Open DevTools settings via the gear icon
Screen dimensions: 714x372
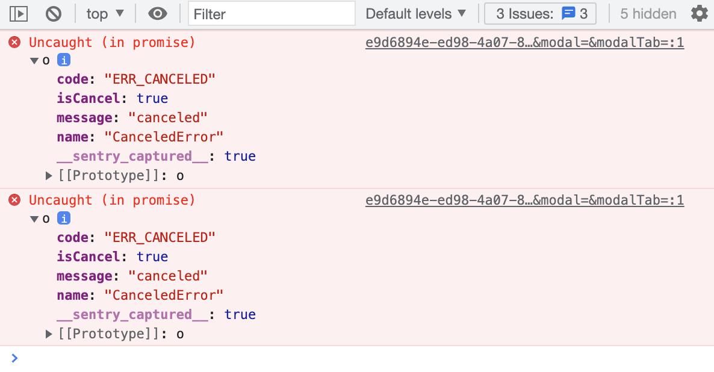coord(699,13)
